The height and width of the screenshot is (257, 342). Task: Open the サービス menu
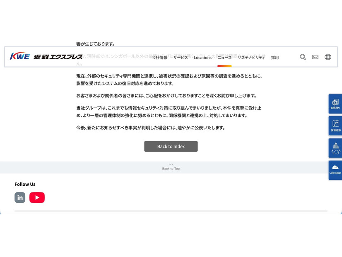[x=181, y=58]
